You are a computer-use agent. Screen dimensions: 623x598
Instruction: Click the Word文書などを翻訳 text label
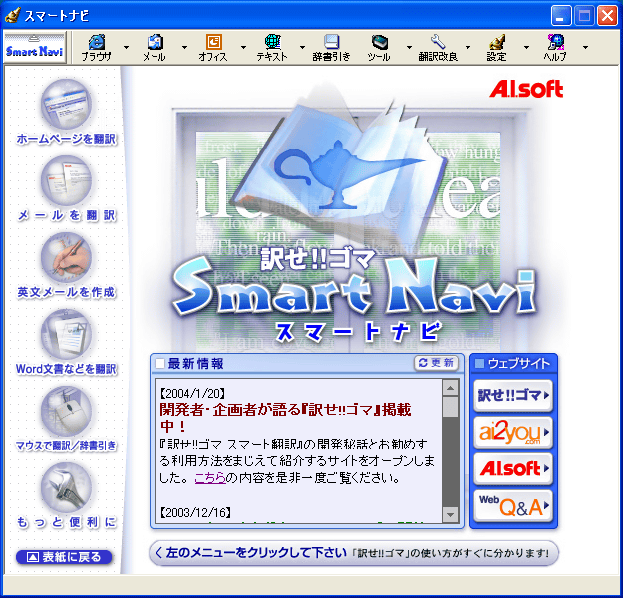[x=66, y=369]
